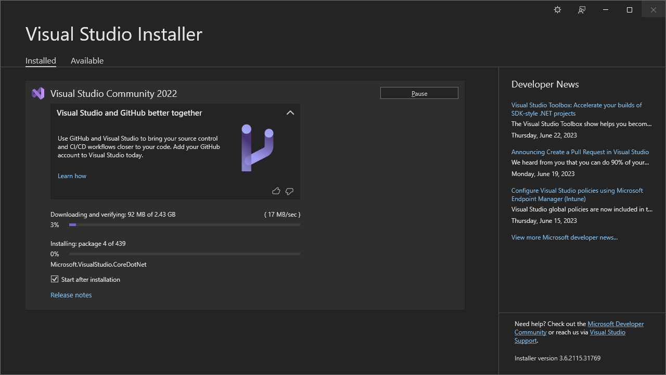
Task: Click the installing package progress bar
Action: coord(185,254)
